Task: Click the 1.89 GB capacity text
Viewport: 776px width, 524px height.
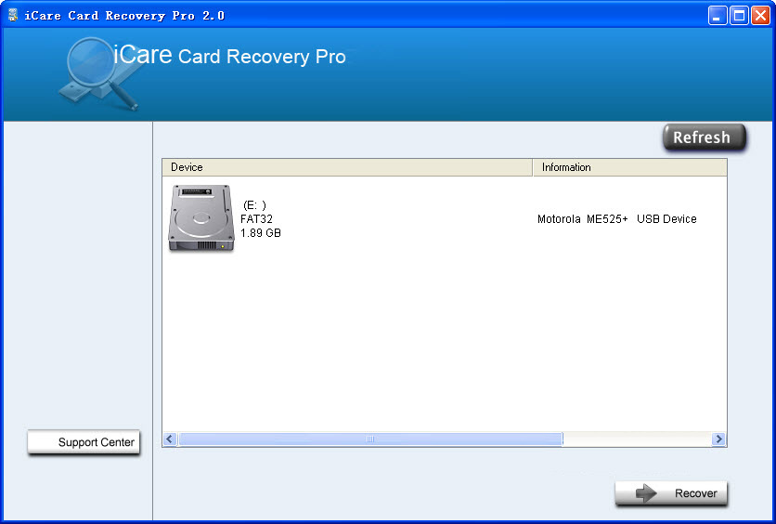Action: coord(261,233)
